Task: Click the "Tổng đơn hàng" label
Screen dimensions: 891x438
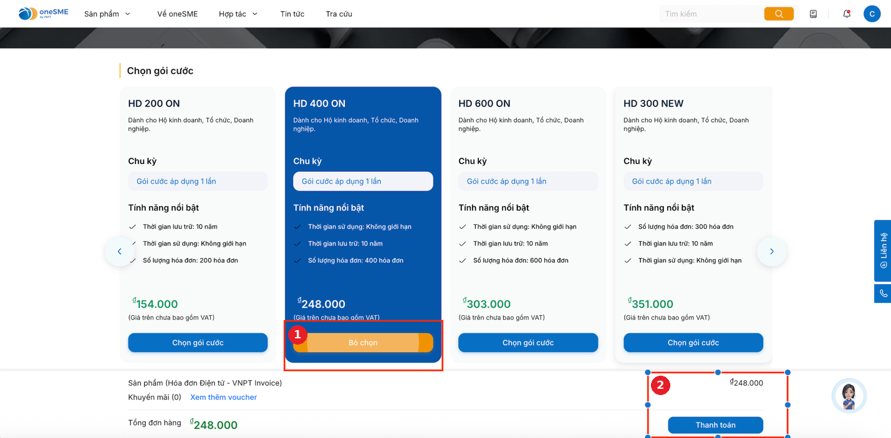Action: point(155,423)
